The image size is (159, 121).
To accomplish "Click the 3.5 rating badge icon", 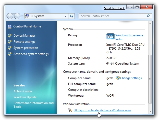I will (x=111, y=36).
